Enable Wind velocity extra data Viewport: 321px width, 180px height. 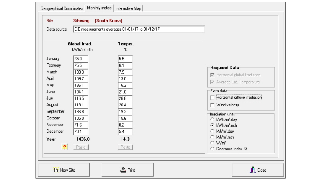pos(213,105)
